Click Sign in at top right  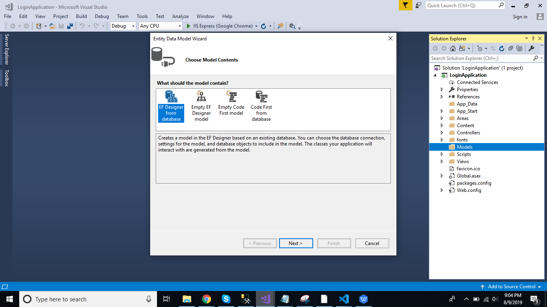[x=520, y=17]
